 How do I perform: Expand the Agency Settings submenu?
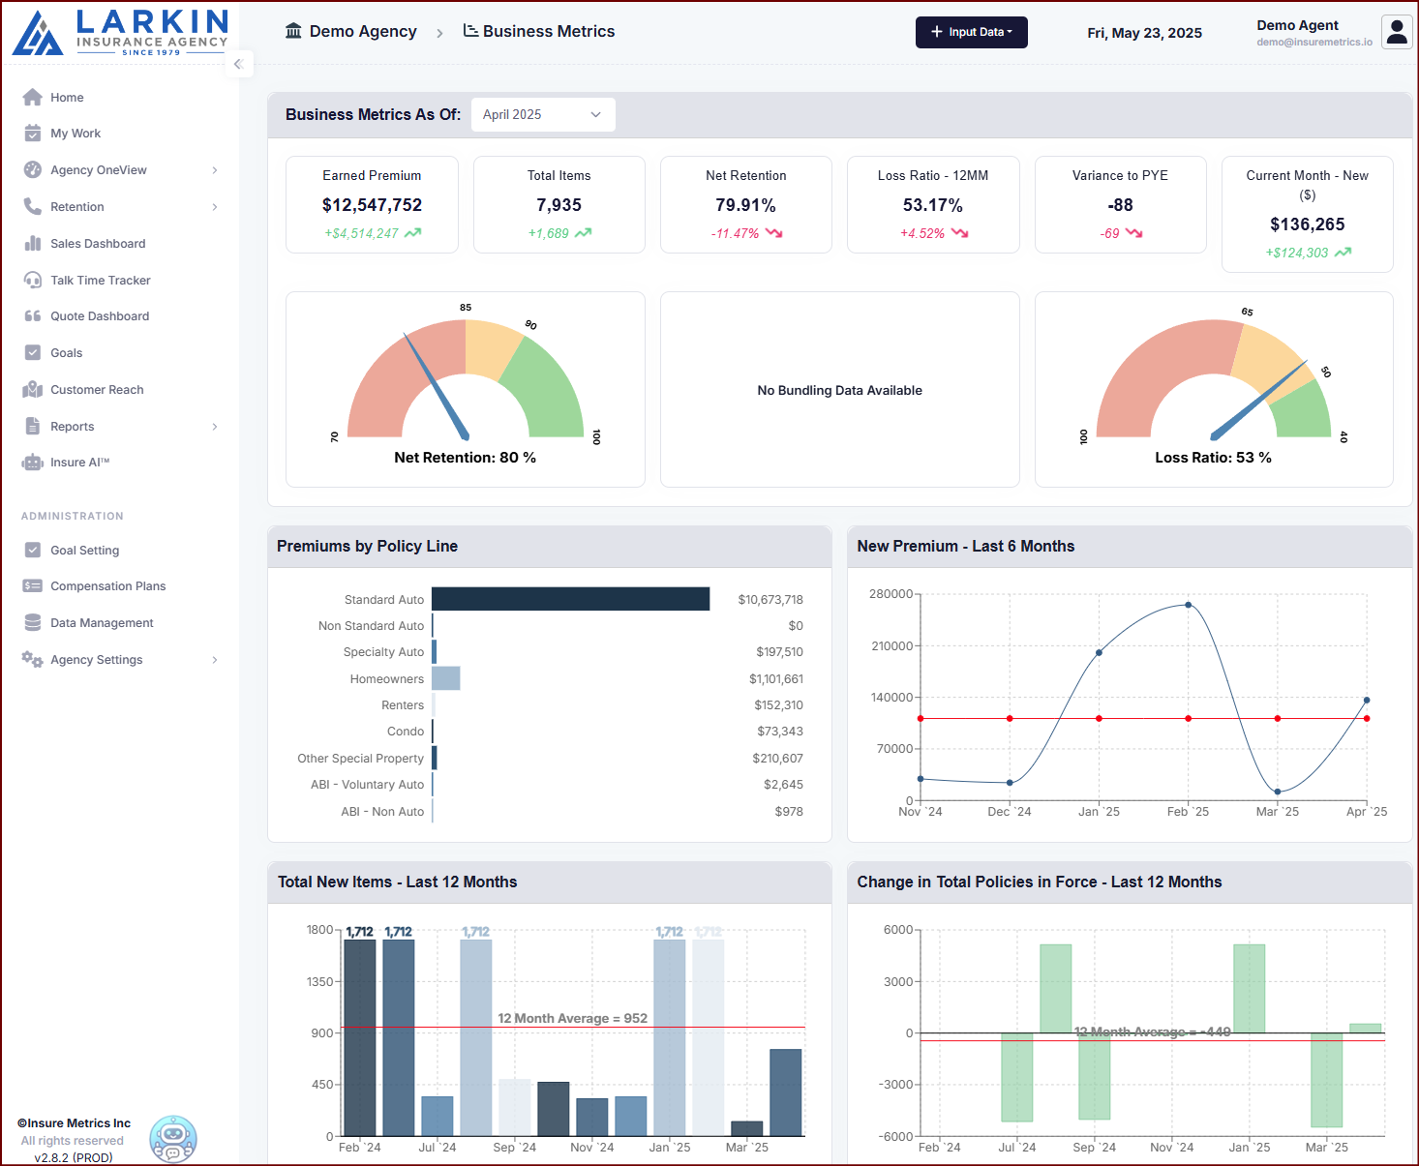[214, 660]
